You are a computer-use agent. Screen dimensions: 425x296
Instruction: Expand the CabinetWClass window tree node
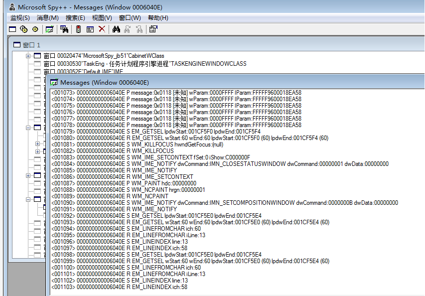[28, 56]
